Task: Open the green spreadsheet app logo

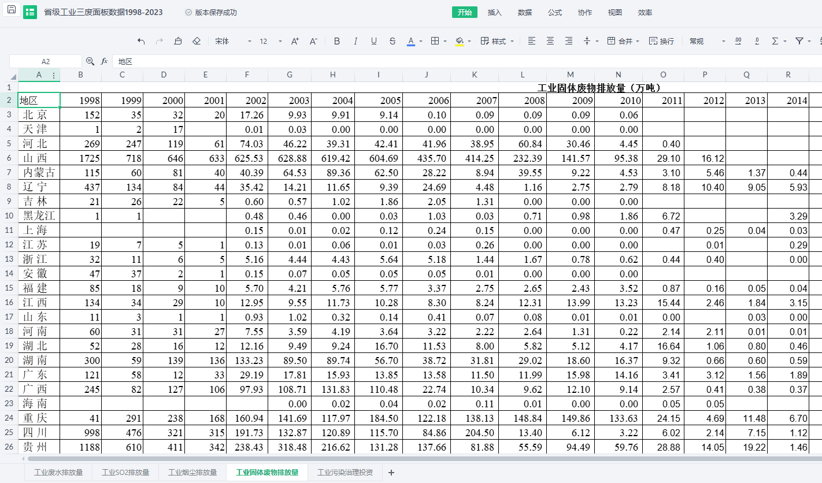Action: (30, 12)
